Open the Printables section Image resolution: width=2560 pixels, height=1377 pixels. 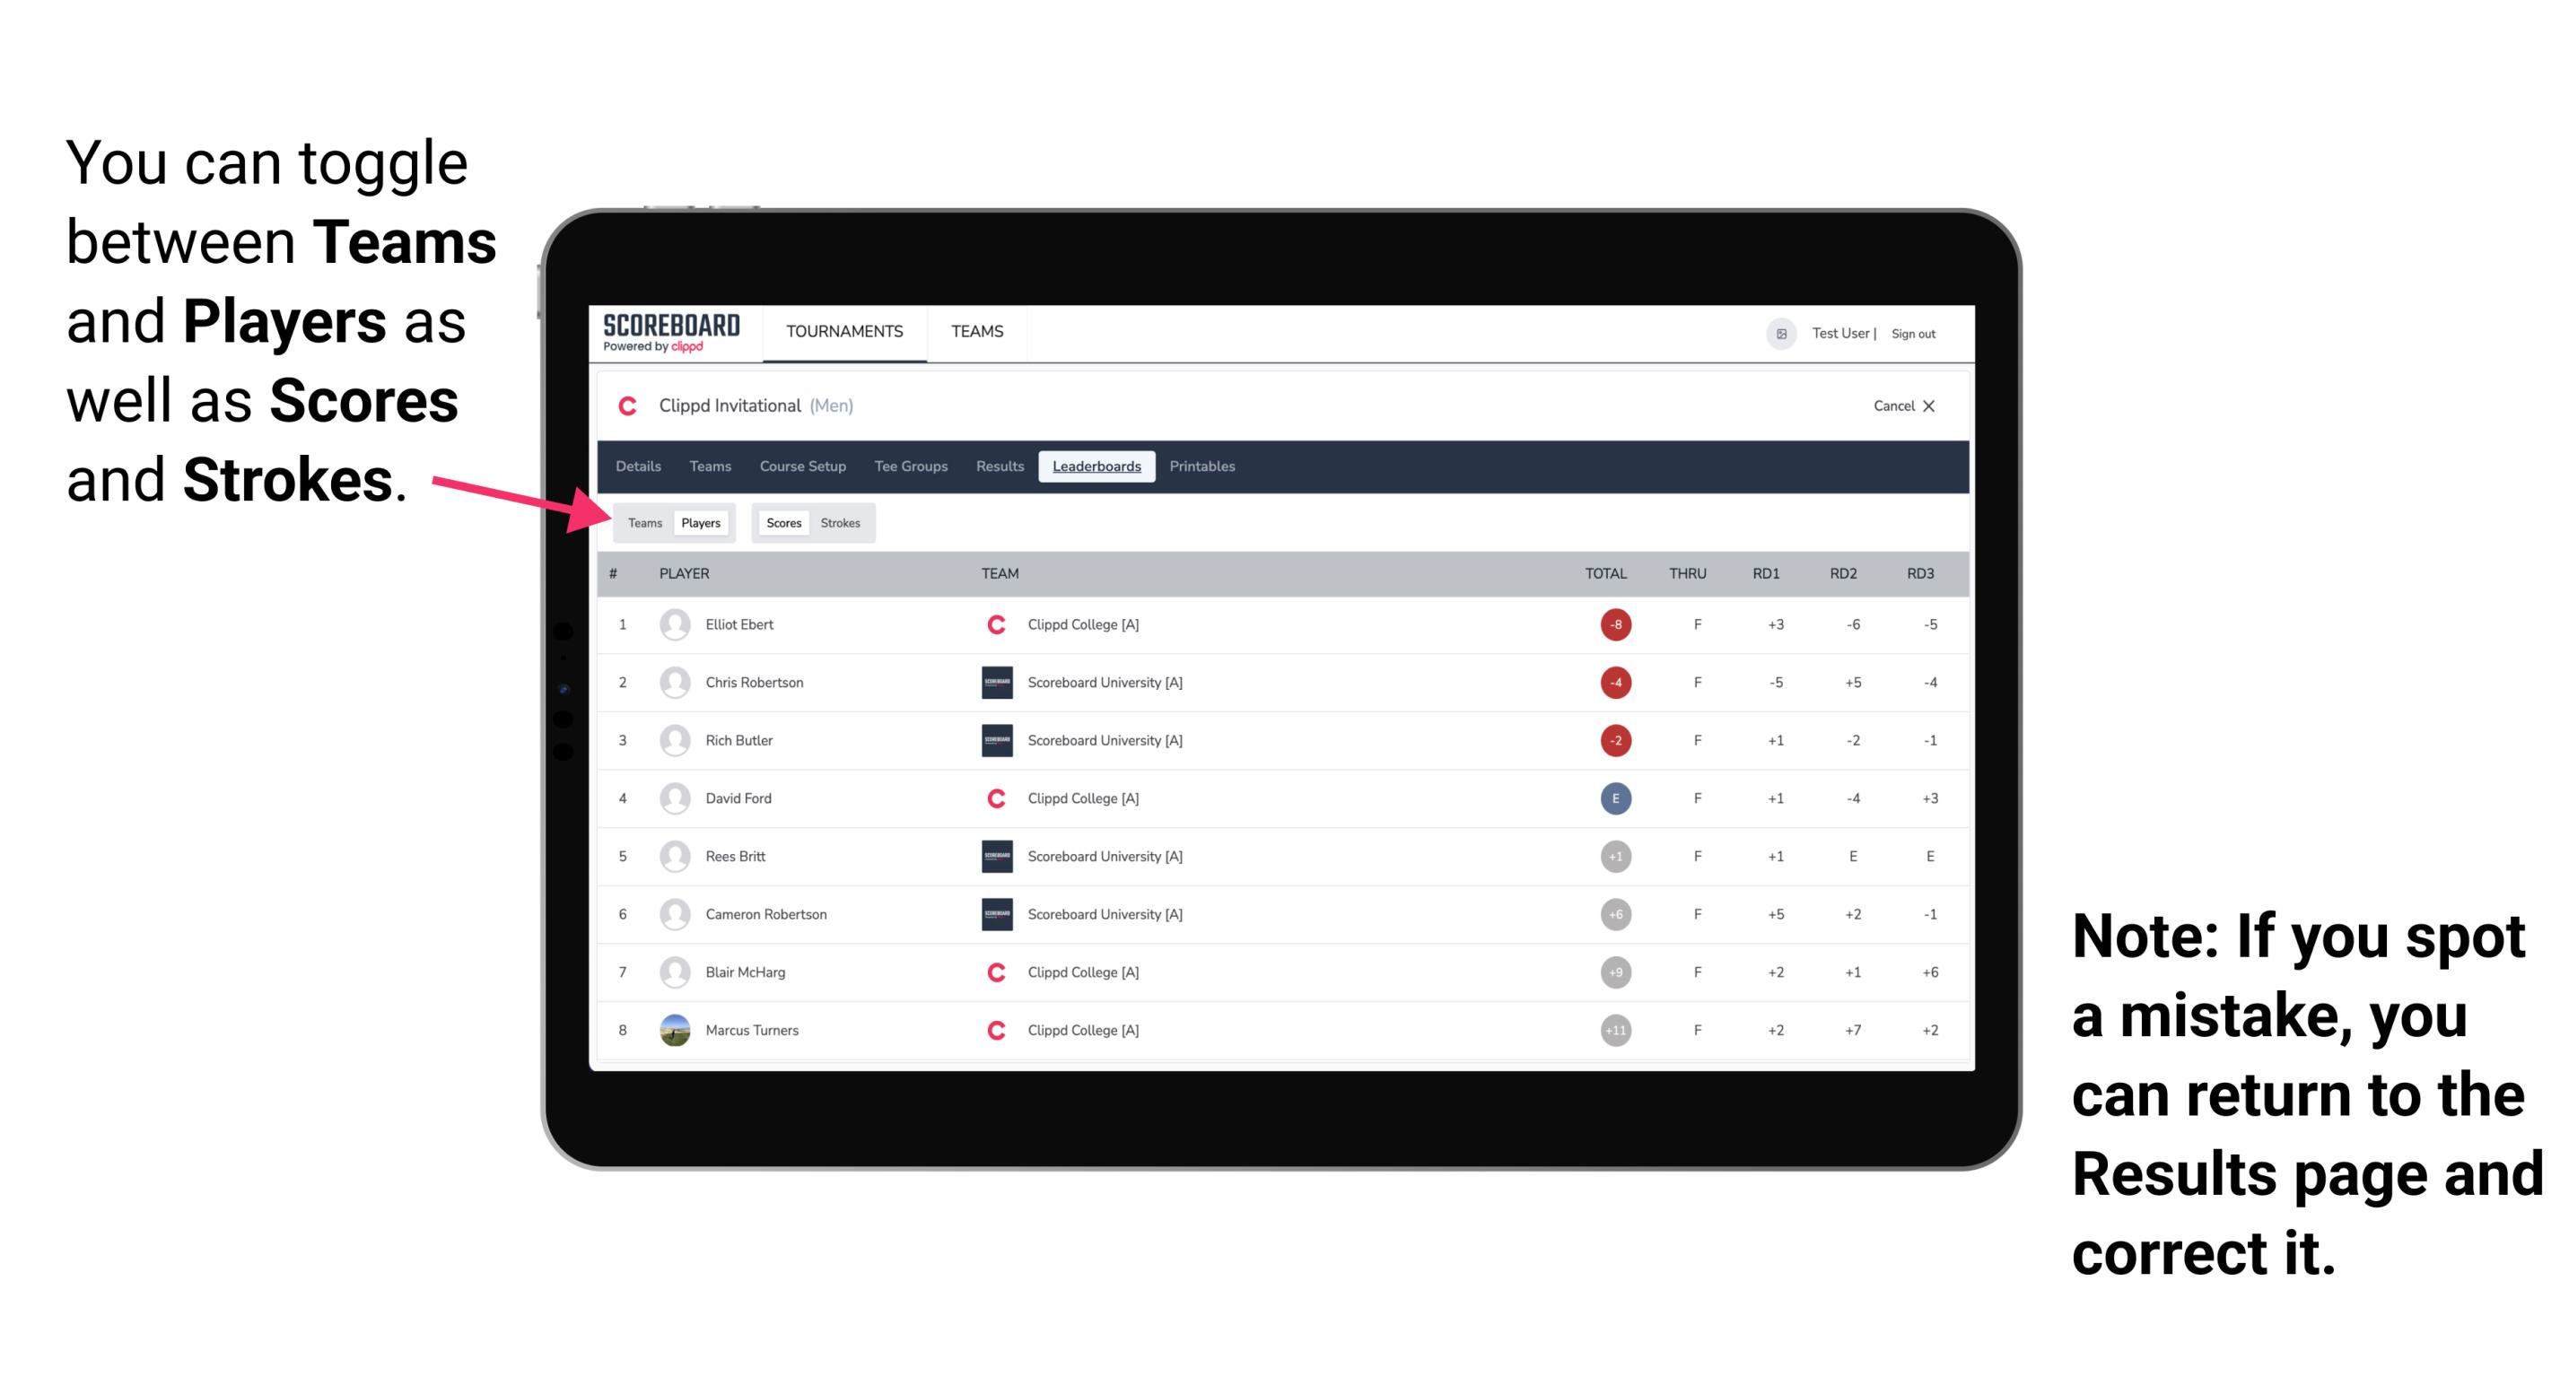[x=1203, y=466]
